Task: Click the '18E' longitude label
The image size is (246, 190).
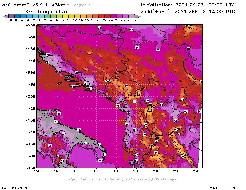Action: [x=97, y=171]
